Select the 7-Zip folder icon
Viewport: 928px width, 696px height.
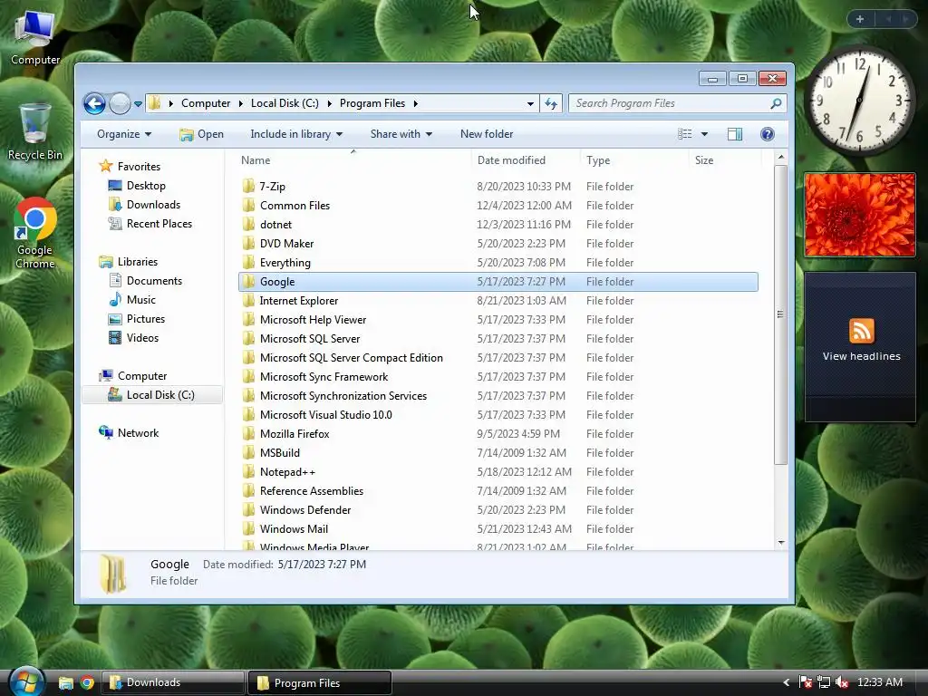click(x=248, y=187)
